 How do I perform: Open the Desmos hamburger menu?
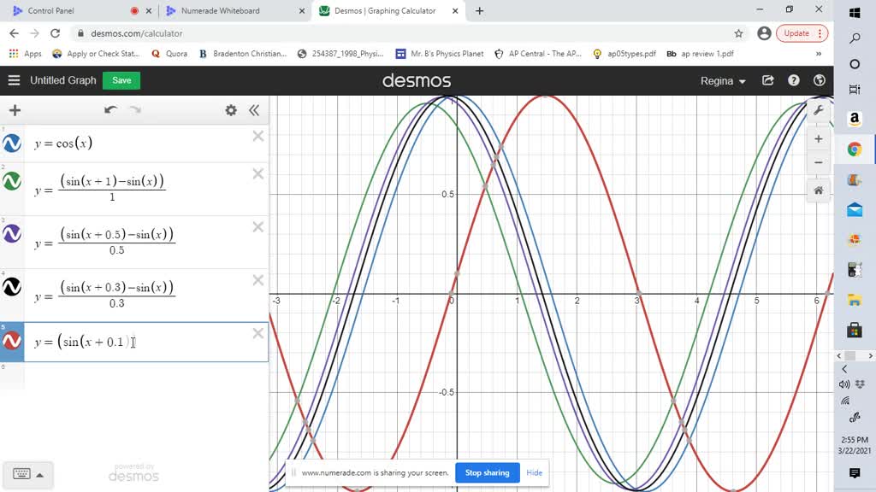click(x=14, y=80)
